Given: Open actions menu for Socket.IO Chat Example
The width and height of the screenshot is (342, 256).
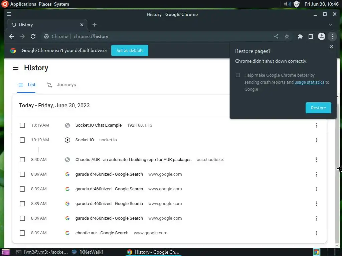Looking at the screenshot, I should pos(317,125).
